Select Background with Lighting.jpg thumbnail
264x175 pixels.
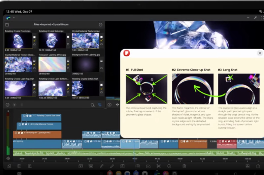pyautogui.click(x=85, y=64)
